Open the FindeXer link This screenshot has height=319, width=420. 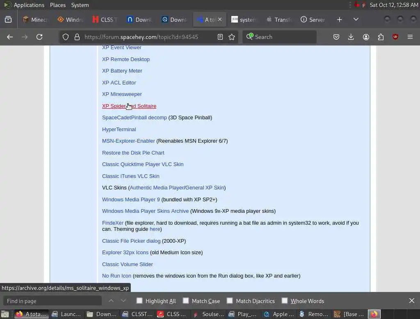[x=113, y=223]
